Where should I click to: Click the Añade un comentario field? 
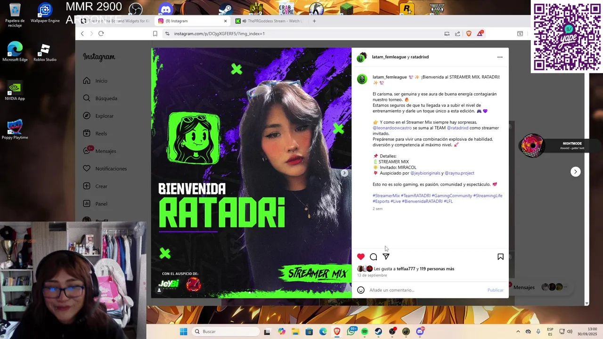point(426,290)
